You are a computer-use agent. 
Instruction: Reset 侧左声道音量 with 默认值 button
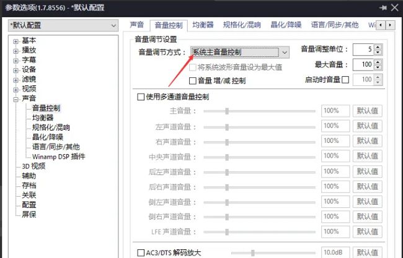pos(367,202)
